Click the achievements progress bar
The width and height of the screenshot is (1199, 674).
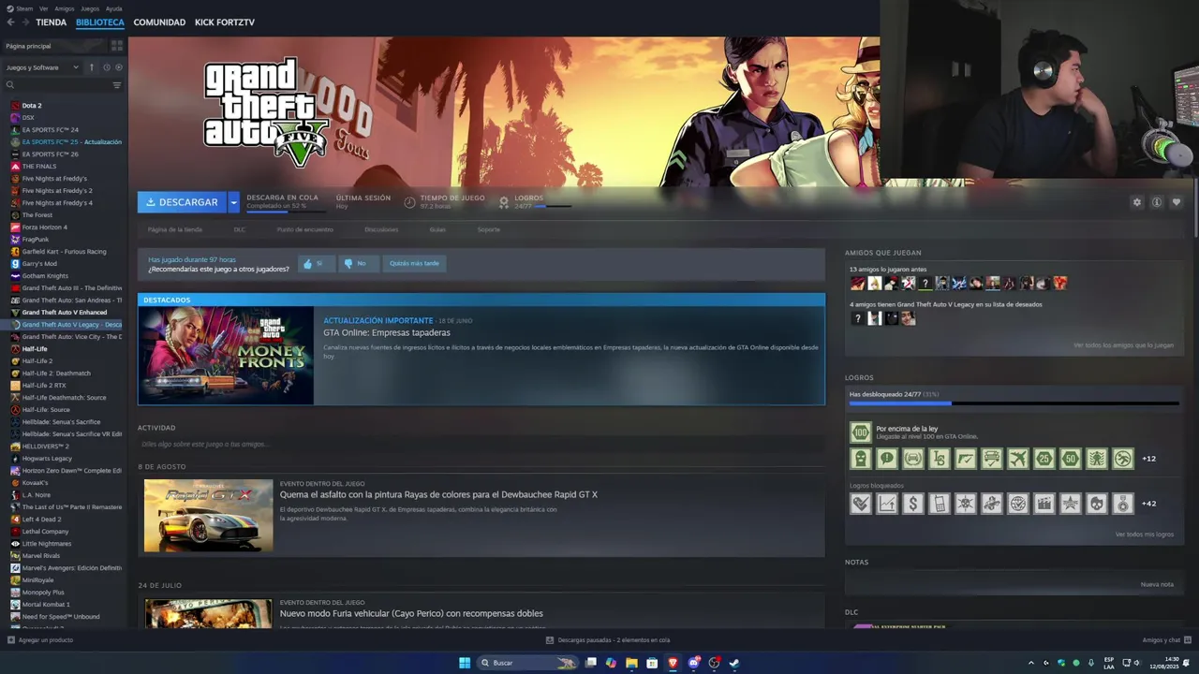(1014, 403)
